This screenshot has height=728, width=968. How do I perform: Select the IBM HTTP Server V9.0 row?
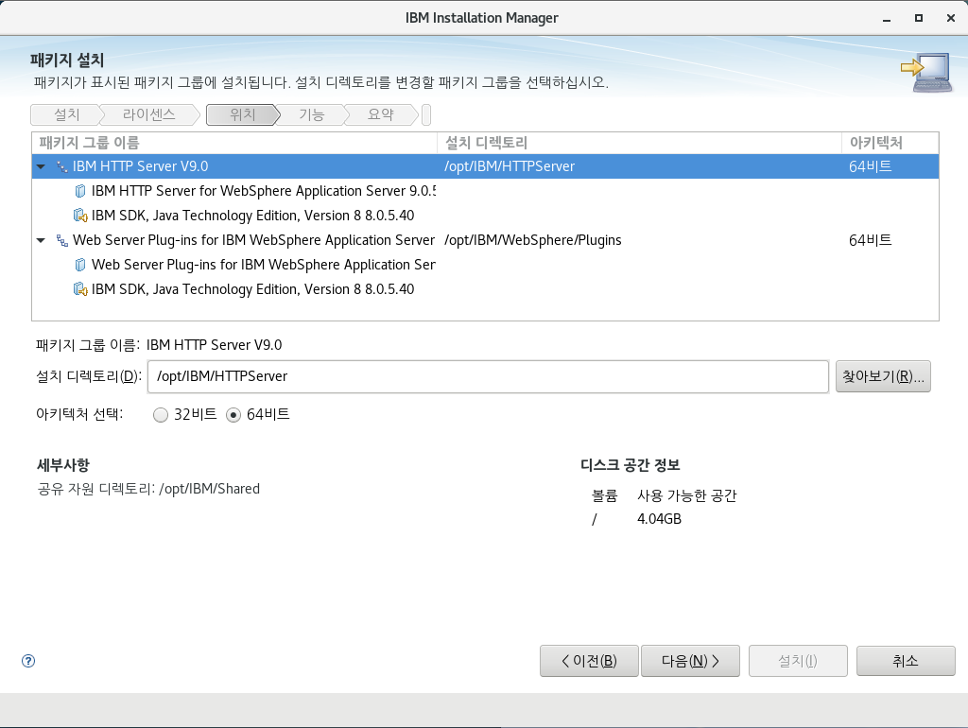pos(485,166)
